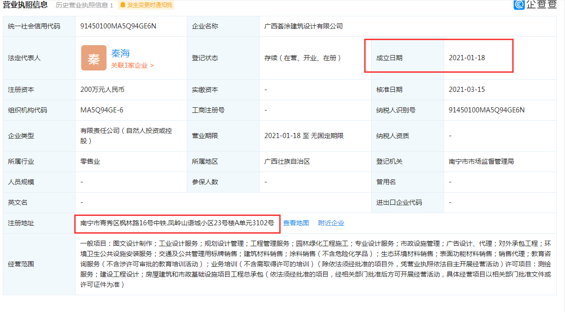Click the 进出口企业代码 label
Image resolution: width=565 pixels, height=312 pixels.
click(399, 202)
